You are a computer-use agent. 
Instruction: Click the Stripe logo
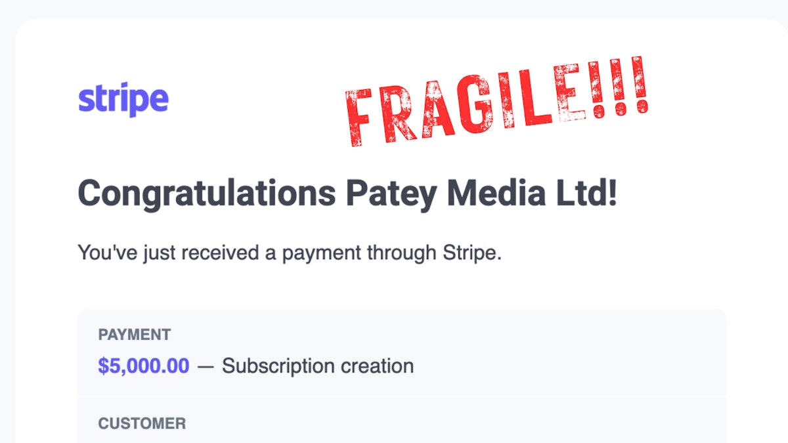point(123,100)
